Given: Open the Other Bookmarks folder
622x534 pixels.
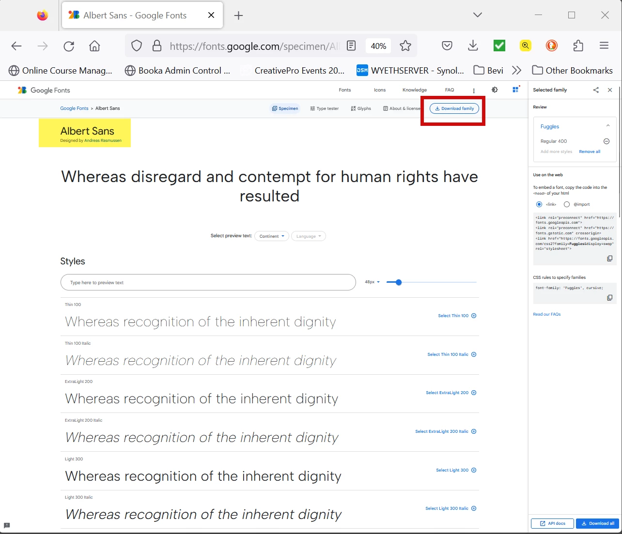Looking at the screenshot, I should coord(572,70).
